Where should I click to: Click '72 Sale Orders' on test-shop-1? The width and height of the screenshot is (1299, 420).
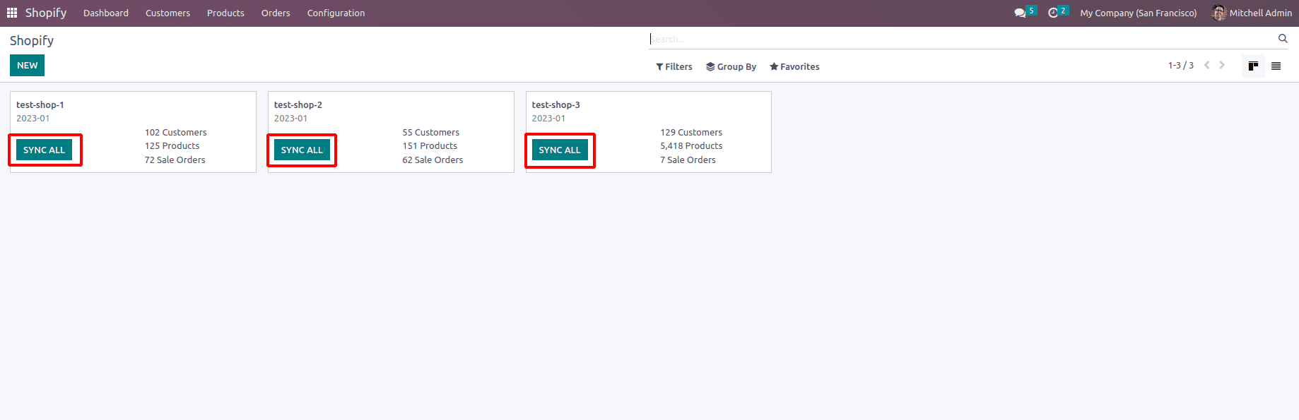tap(175, 160)
